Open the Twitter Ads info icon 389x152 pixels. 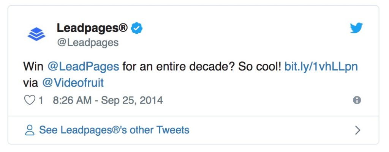357,100
